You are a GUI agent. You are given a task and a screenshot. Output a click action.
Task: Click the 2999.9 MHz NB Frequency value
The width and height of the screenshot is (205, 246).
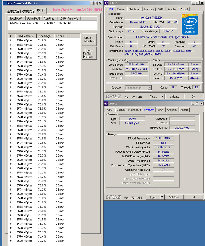pos(182,128)
